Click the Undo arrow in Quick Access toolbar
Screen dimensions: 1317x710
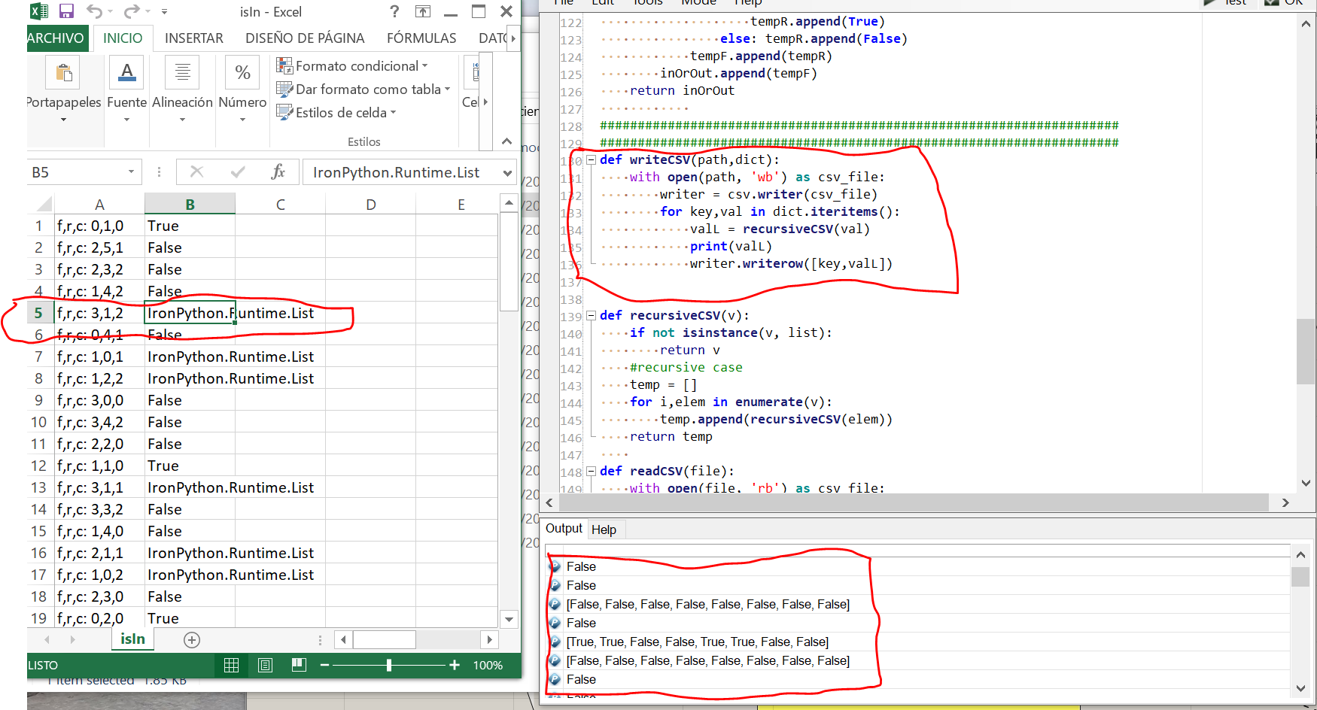tap(94, 11)
